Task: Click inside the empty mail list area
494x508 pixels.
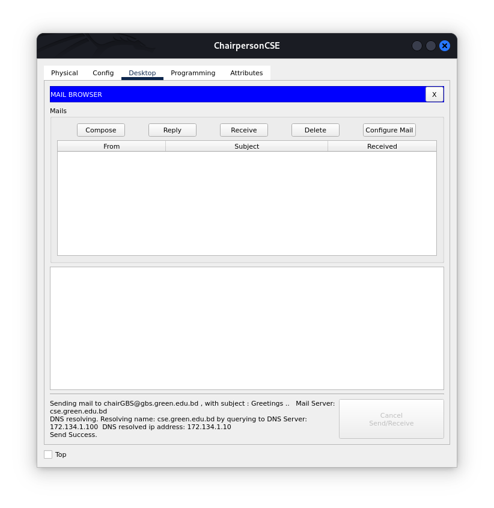Action: (247, 203)
